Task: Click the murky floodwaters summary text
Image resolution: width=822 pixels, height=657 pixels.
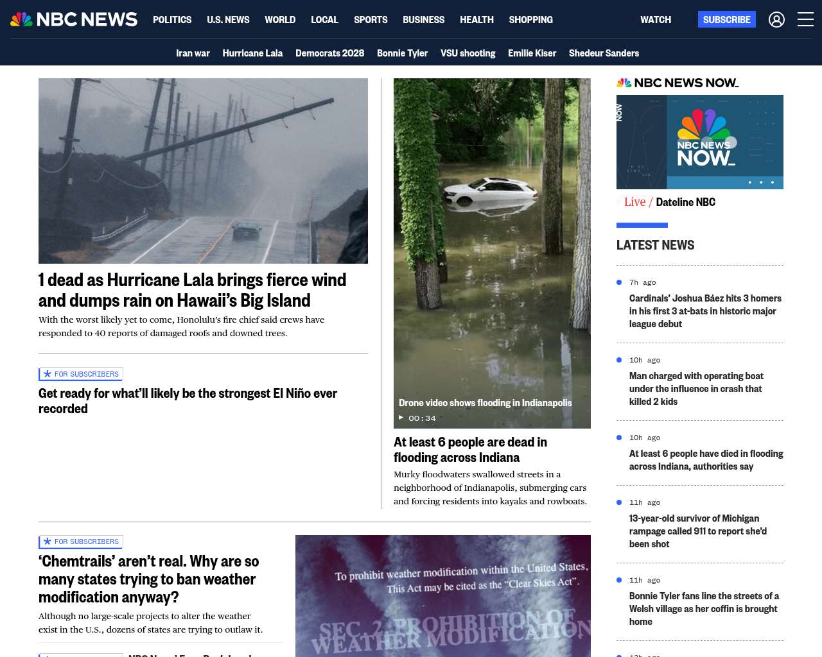Action: coord(490,488)
